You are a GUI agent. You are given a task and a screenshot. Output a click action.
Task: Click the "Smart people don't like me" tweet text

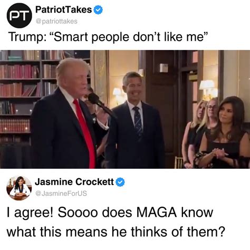129,36
